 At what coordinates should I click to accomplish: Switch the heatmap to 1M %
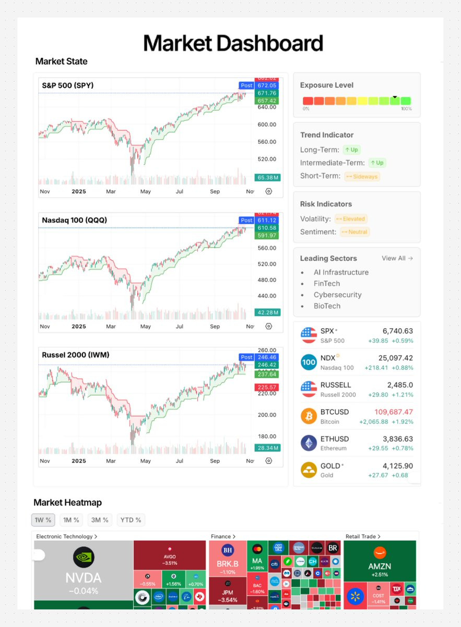(x=70, y=520)
